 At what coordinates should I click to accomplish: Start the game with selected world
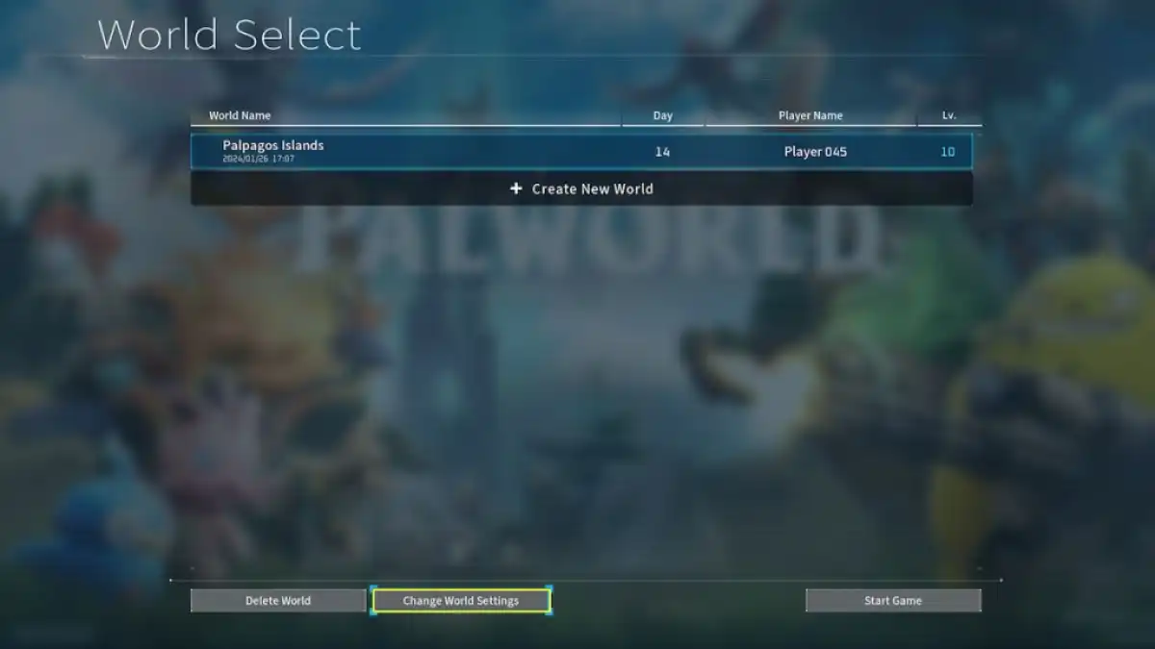click(x=893, y=601)
